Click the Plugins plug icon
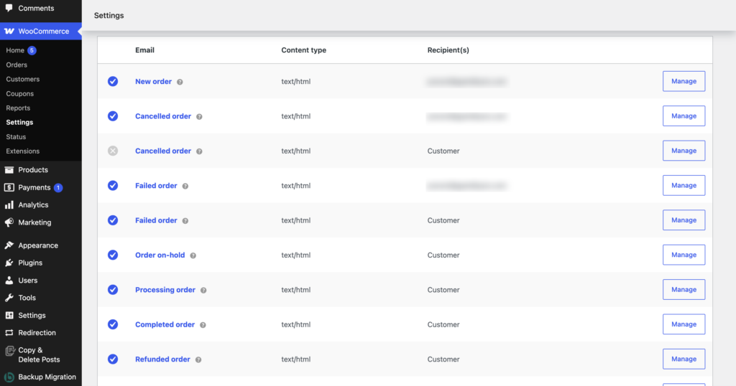Image resolution: width=736 pixels, height=386 pixels. pyautogui.click(x=9, y=263)
